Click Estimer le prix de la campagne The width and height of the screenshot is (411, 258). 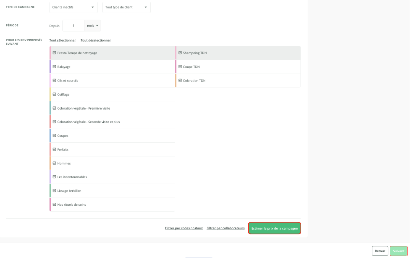click(x=275, y=228)
